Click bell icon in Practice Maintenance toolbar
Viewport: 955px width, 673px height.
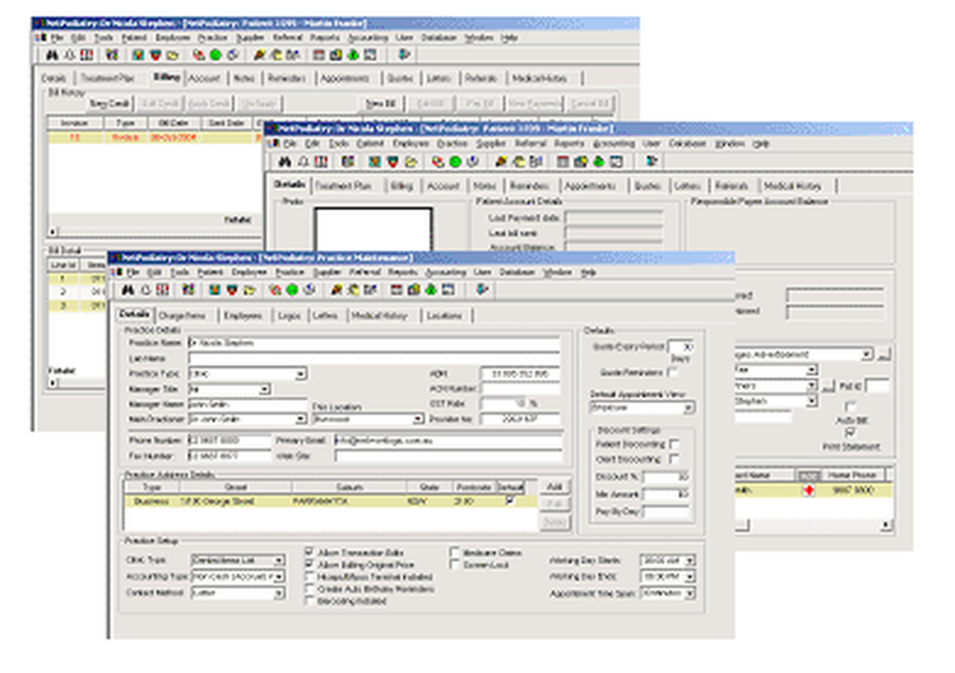145,290
